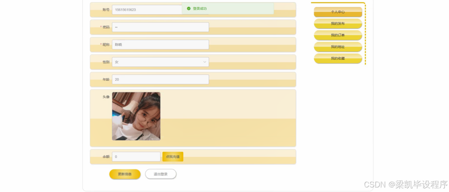Open the gender dropdown showing 女

click(x=160, y=62)
